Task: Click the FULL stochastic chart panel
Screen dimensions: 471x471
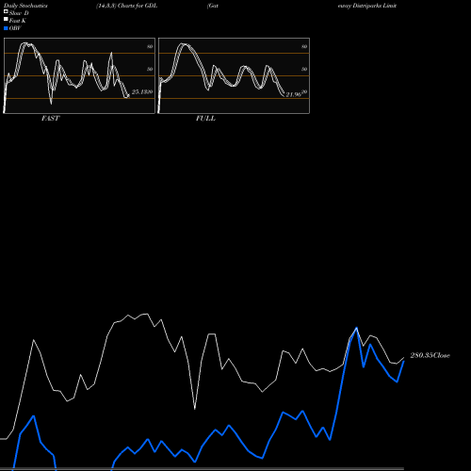Action: (234, 75)
